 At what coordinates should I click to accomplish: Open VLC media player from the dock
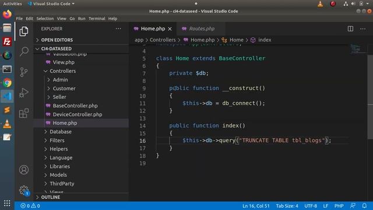tap(7, 124)
